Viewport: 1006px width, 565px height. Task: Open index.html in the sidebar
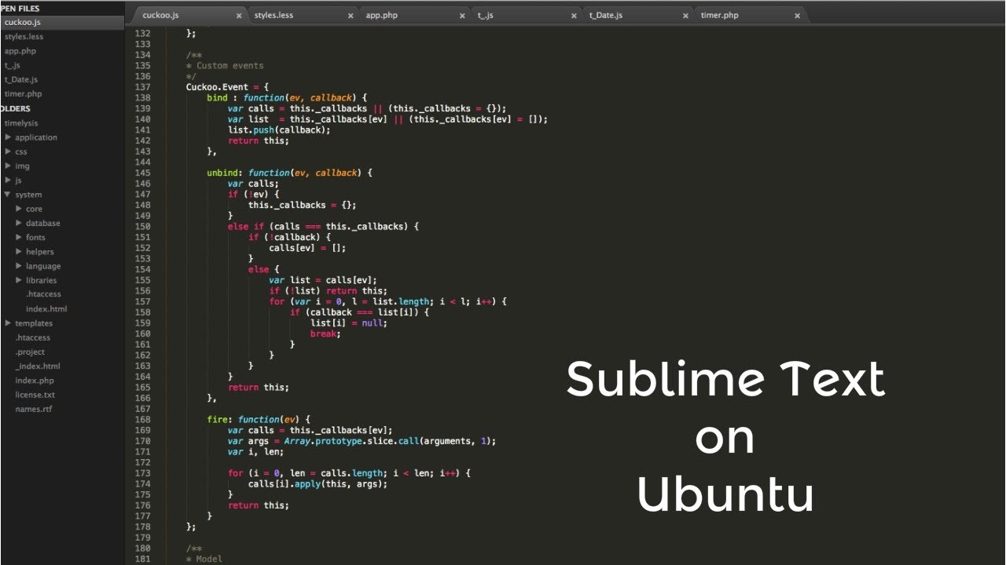46,309
